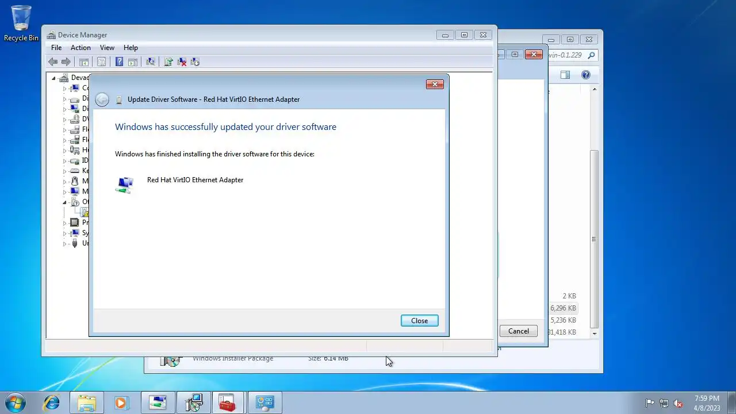The image size is (736, 414).
Task: Expand the DVD/CD-ROM drives arrow
Action: tap(64, 120)
